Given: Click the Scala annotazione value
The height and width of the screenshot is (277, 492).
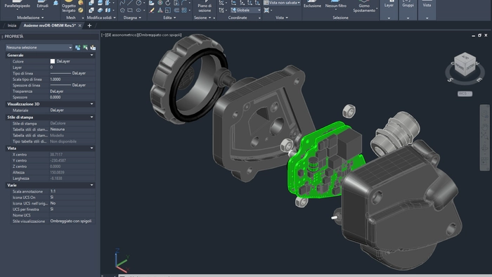Looking at the screenshot, I should [72, 191].
